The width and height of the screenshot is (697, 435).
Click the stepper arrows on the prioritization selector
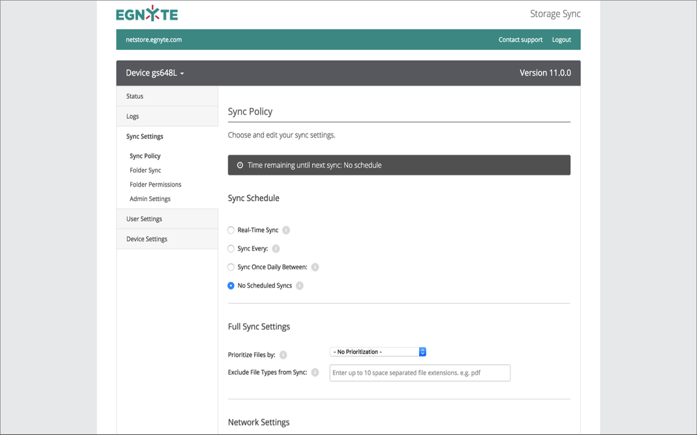(x=422, y=352)
